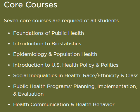Screen dimensions: 140x112
Task: Click bullet beside Introduction to Biostatistics
Action: click(9, 44)
